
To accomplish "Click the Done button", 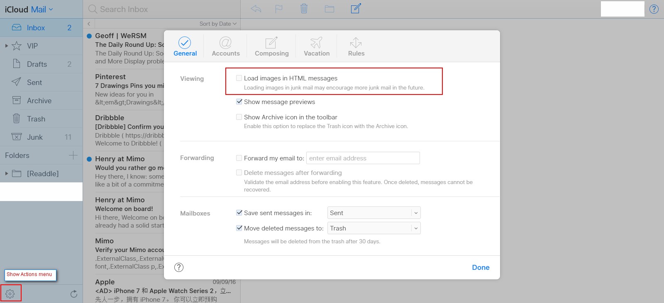I will pyautogui.click(x=481, y=267).
